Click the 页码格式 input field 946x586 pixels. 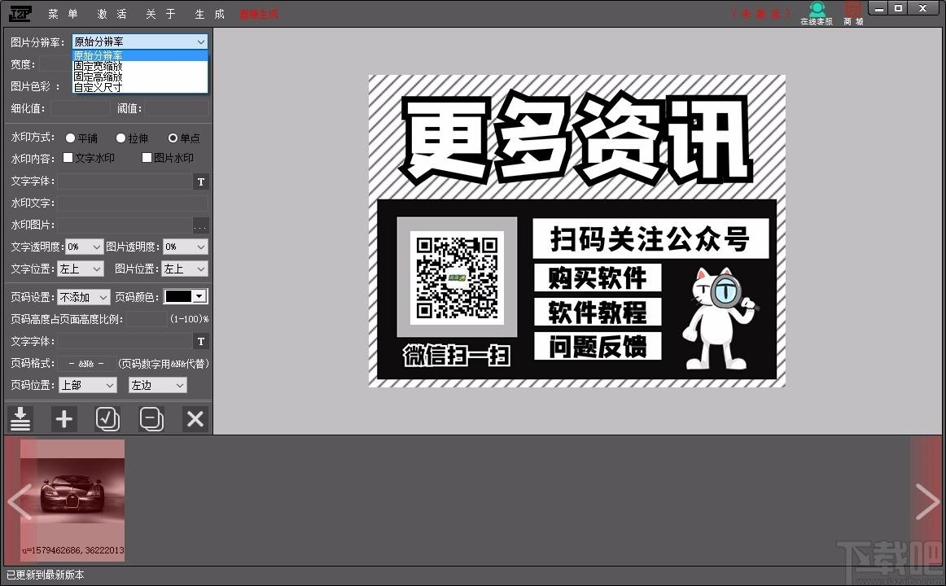click(86, 364)
